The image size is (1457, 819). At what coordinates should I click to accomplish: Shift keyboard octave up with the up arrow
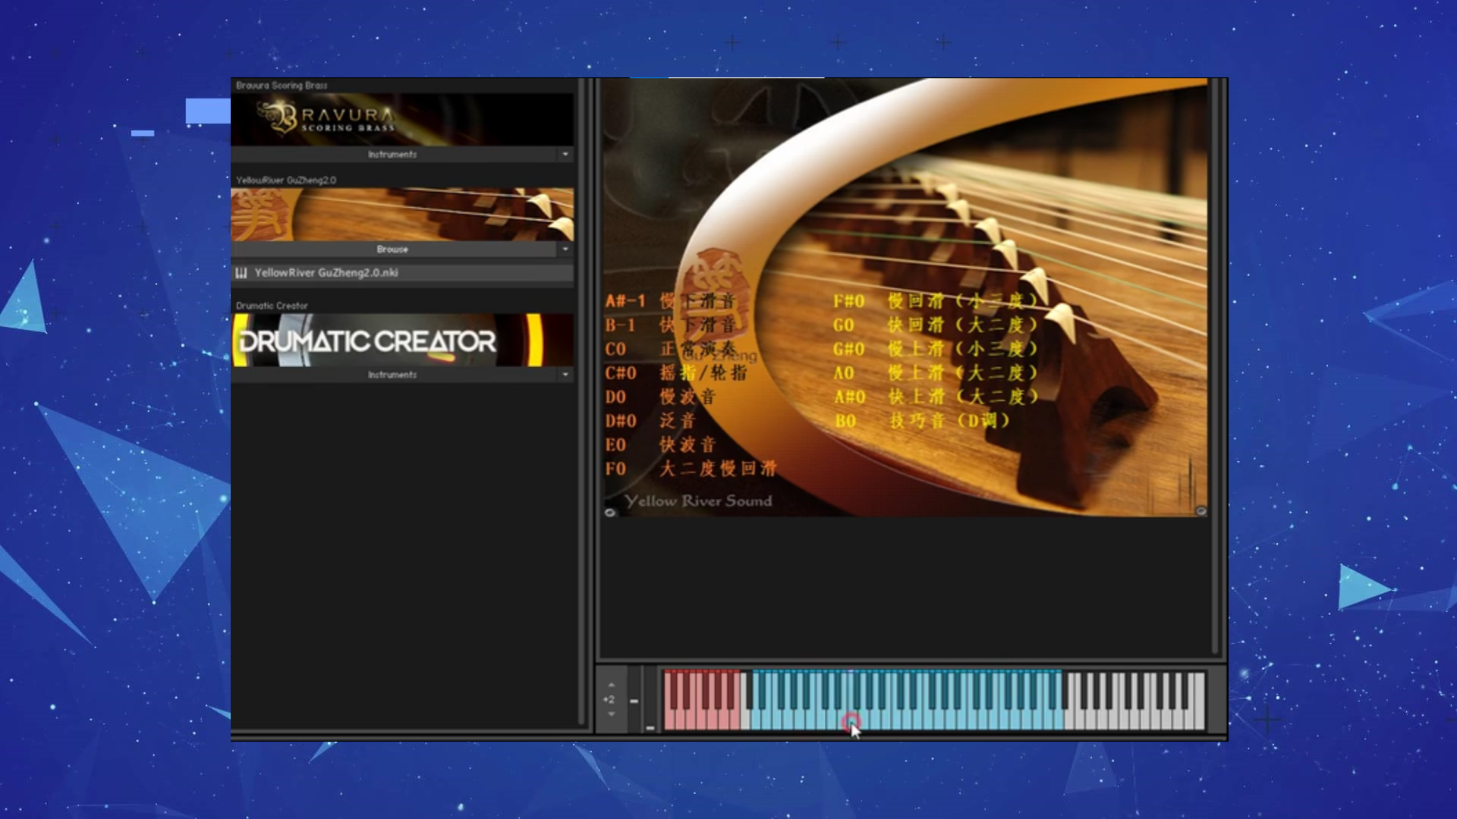pyautogui.click(x=611, y=685)
